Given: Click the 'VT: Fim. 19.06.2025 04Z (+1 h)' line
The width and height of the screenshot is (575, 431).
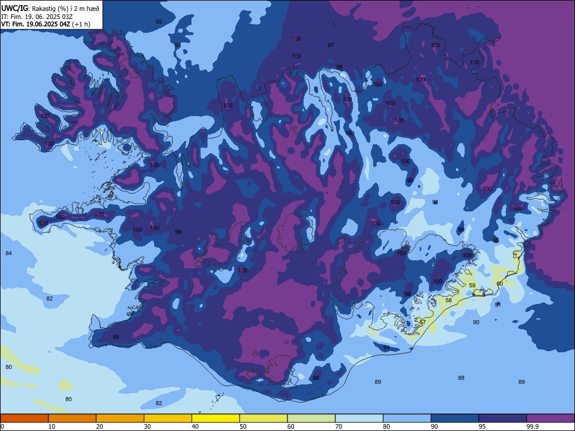Looking at the screenshot, I should 46,24.
